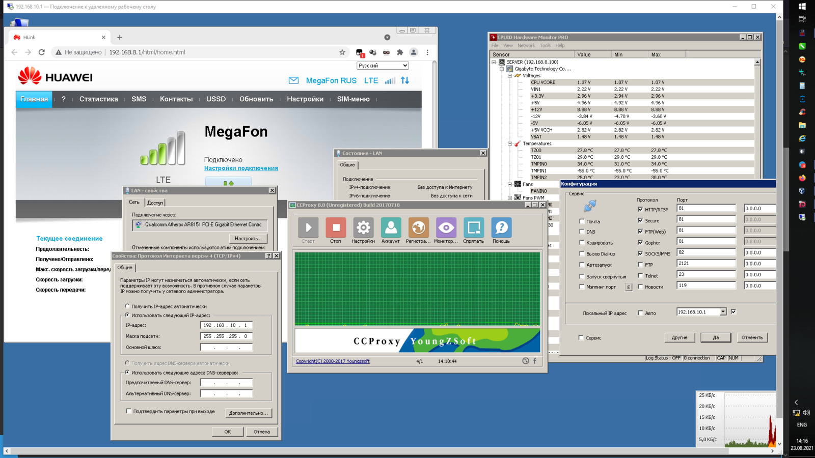The image size is (815, 458).
Task: Open the Copyright Youngzsoft link
Action: (x=333, y=361)
